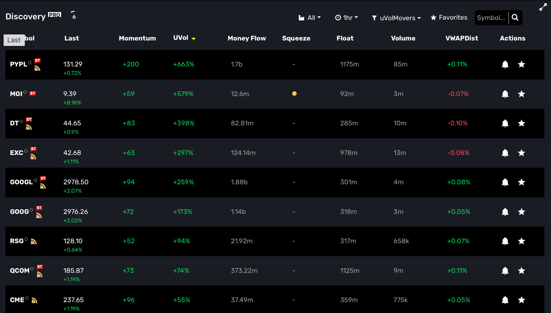Image resolution: width=551 pixels, height=313 pixels.
Task: Sort by the Float column header
Action: click(345, 38)
